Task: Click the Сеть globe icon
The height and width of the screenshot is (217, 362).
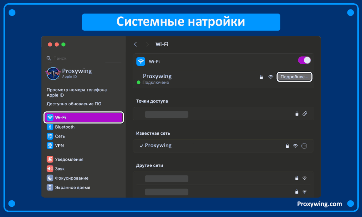Action: (50, 136)
